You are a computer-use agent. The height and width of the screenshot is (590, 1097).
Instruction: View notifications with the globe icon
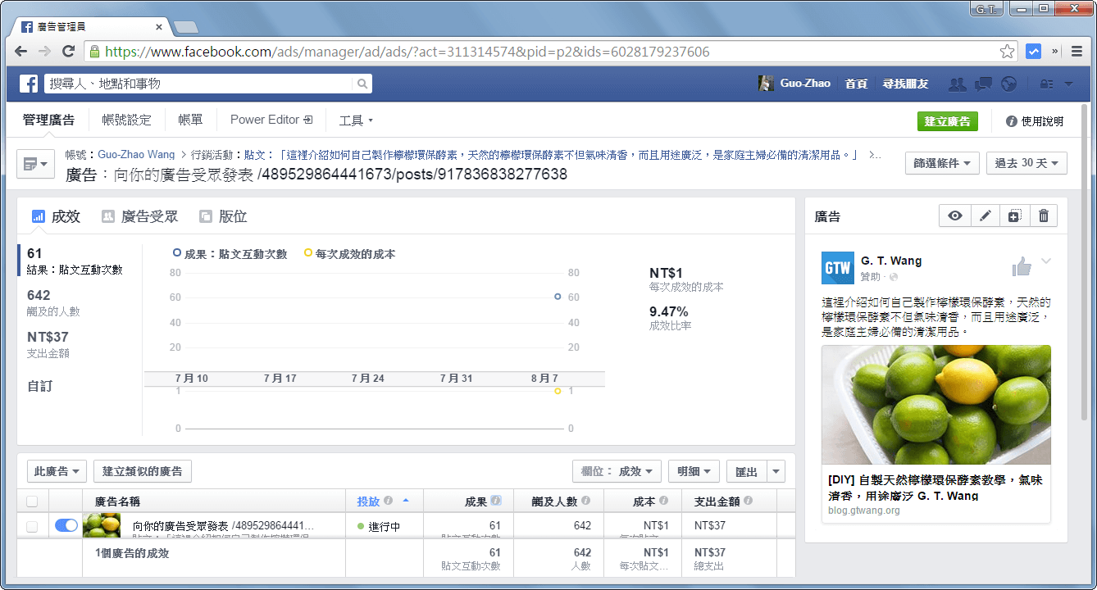pos(1008,83)
